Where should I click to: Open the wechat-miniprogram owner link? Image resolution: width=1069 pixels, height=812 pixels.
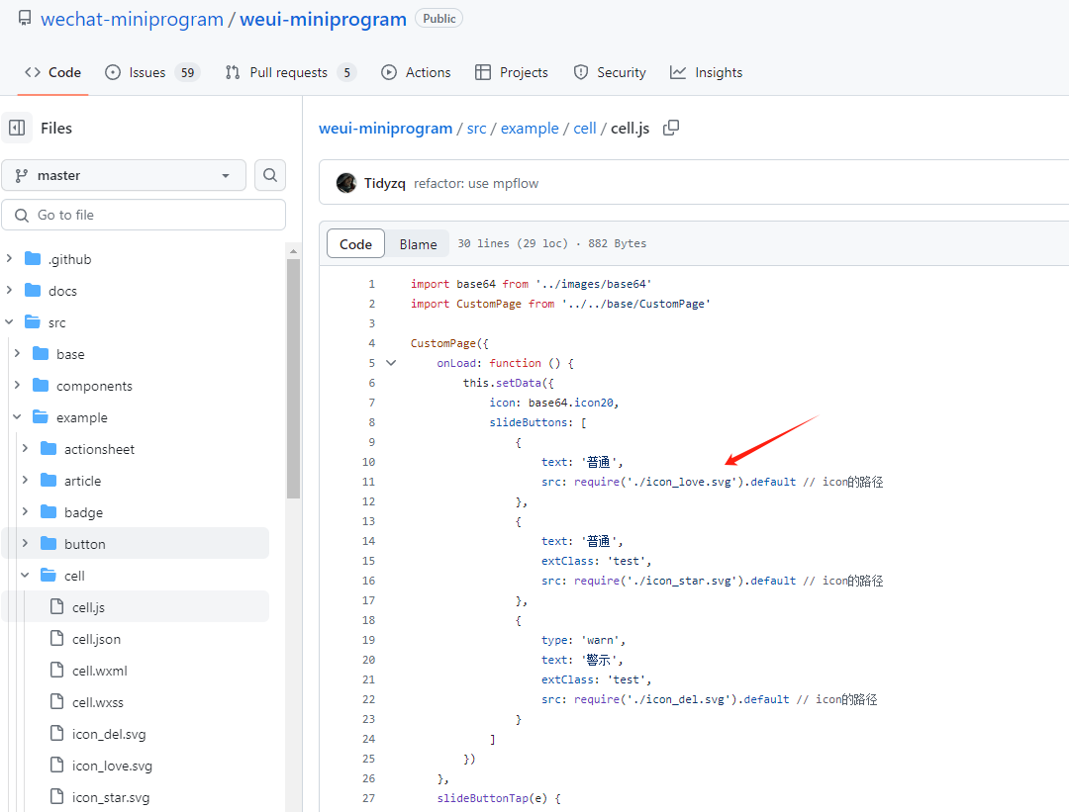(133, 19)
